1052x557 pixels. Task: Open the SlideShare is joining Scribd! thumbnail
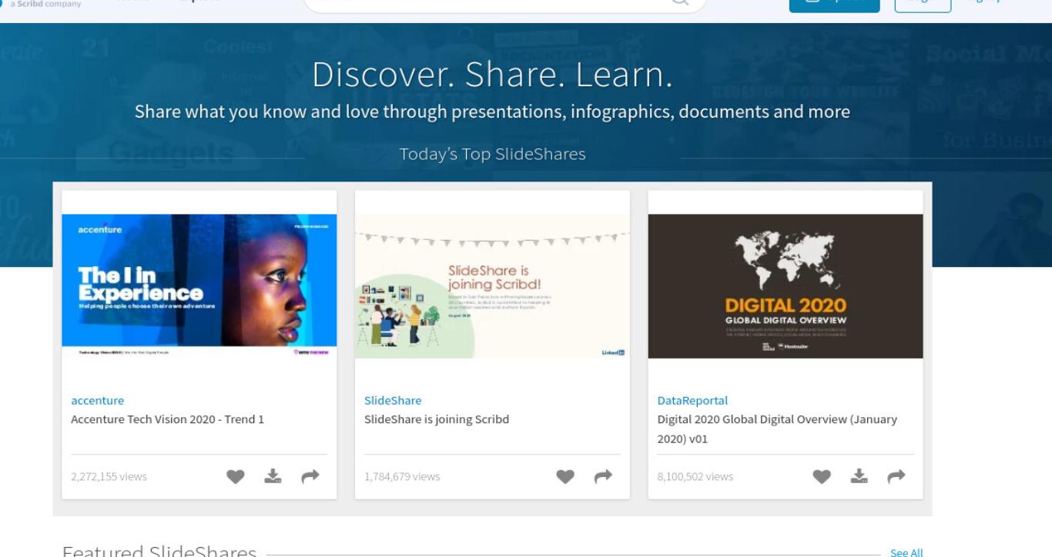pos(492,286)
